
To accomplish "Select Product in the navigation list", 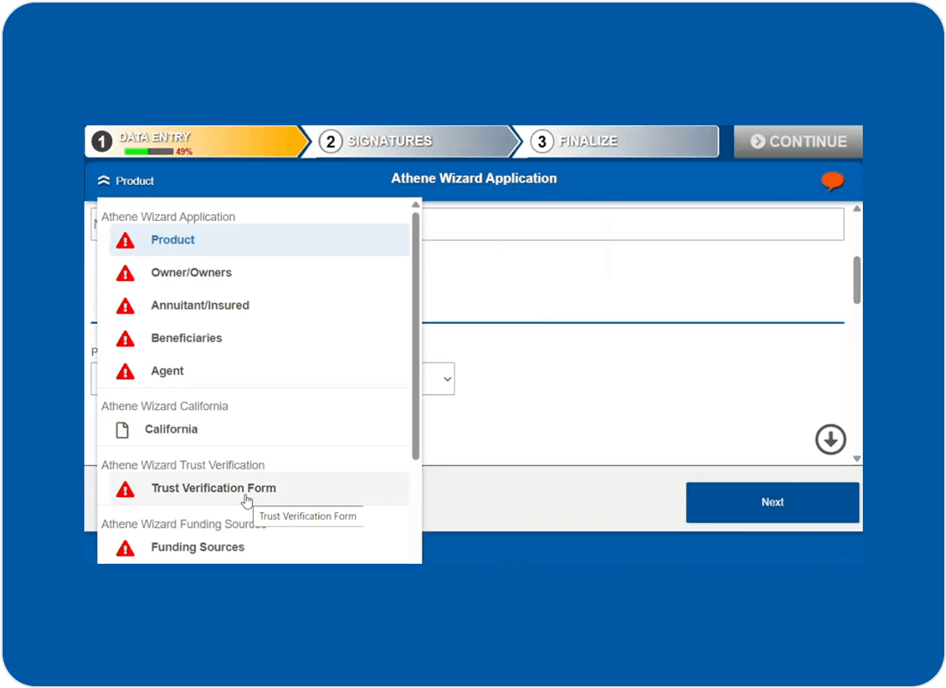I will click(x=259, y=240).
